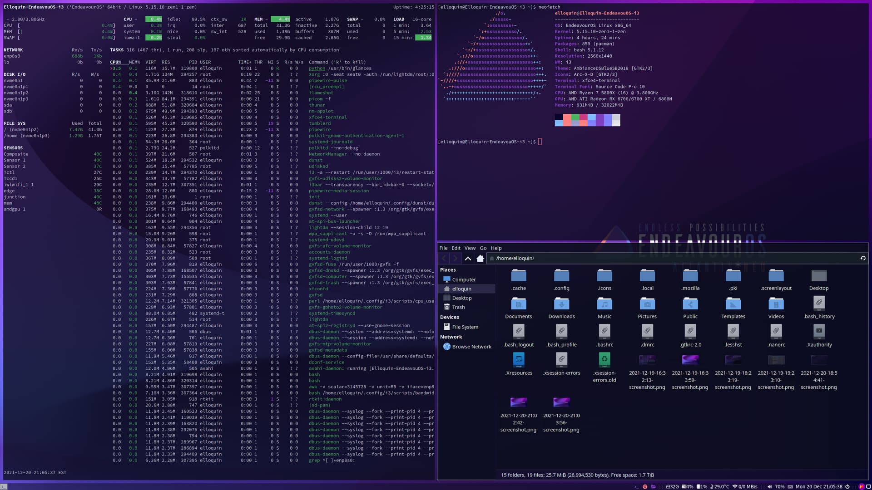The width and height of the screenshot is (872, 490).
Task: Select the Public folder
Action: (x=690, y=308)
